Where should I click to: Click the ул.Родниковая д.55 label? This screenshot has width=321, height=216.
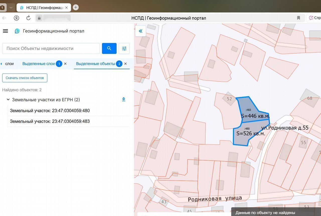pos(285,128)
